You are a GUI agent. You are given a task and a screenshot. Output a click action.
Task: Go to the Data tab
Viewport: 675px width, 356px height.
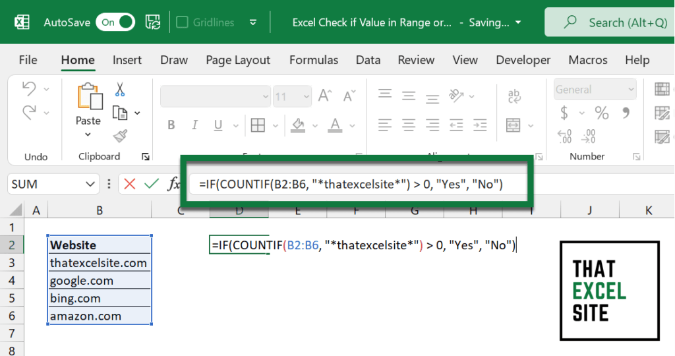pyautogui.click(x=368, y=60)
